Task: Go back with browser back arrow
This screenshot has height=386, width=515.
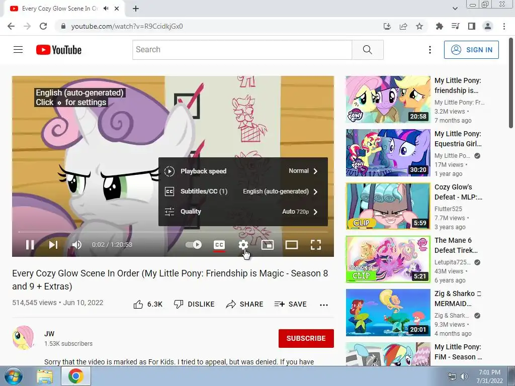Action: pyautogui.click(x=11, y=26)
